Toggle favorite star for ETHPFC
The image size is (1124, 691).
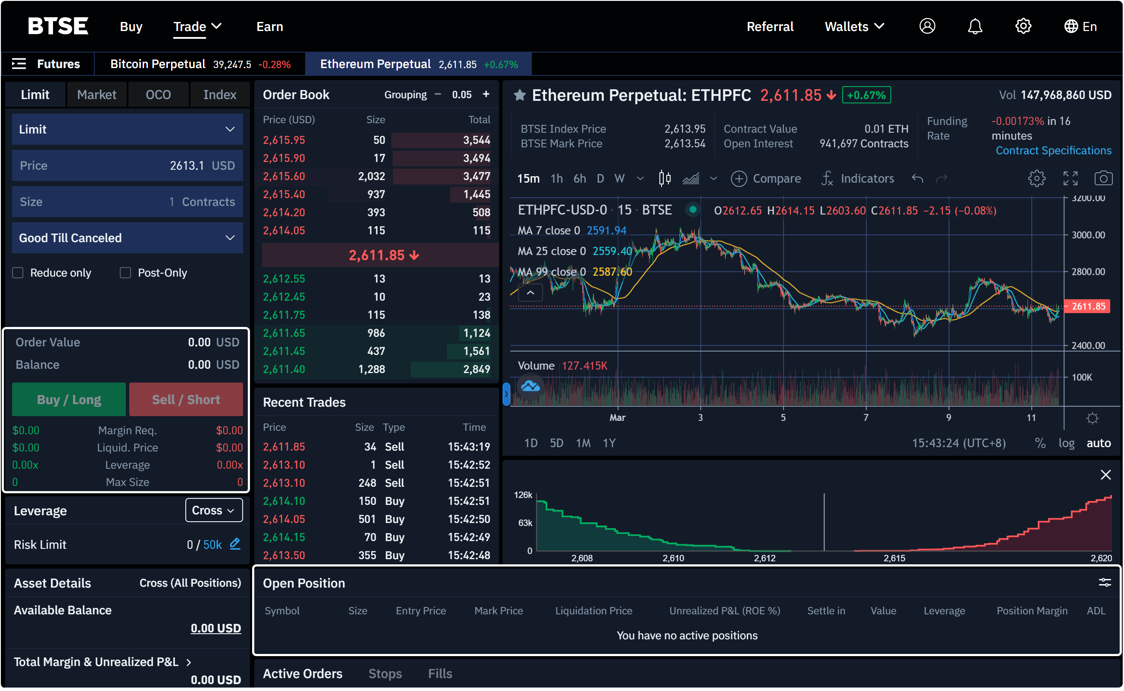520,95
